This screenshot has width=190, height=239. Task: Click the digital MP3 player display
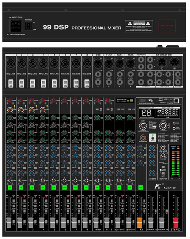point(167,113)
